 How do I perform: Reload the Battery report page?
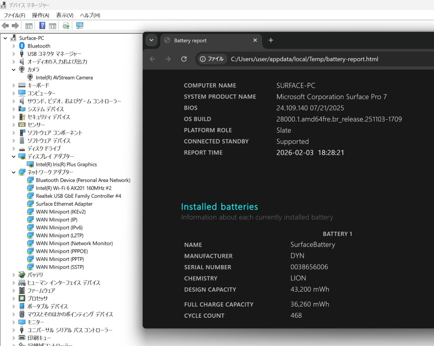coord(184,59)
